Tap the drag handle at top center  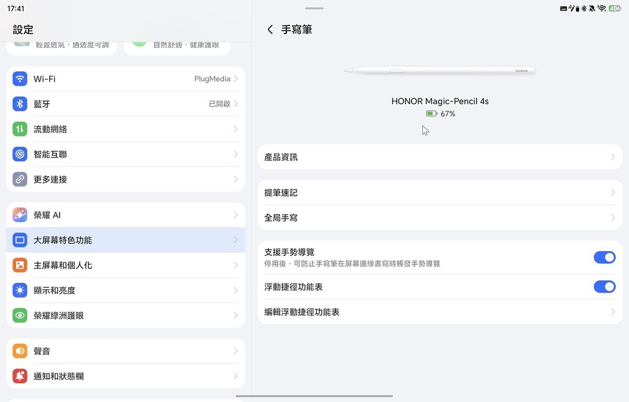[x=314, y=8]
